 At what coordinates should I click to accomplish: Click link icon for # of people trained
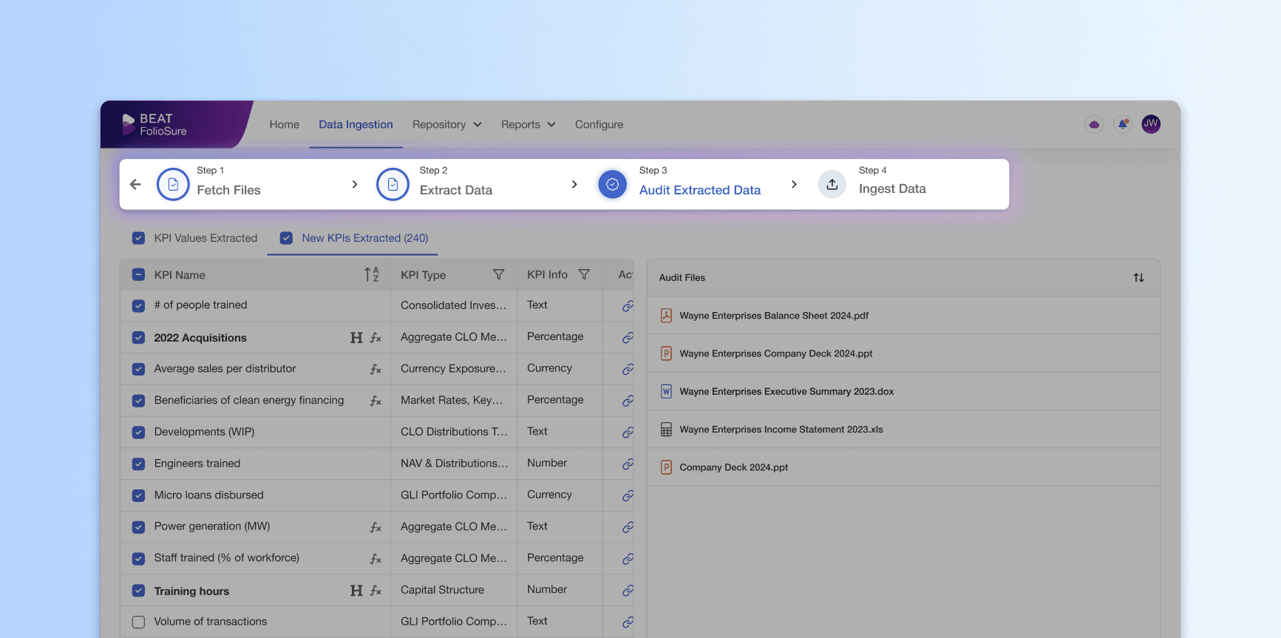pos(628,305)
